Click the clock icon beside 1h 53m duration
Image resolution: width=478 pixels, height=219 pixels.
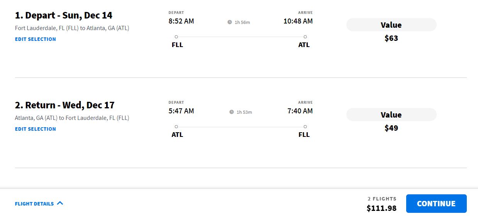tap(232, 112)
